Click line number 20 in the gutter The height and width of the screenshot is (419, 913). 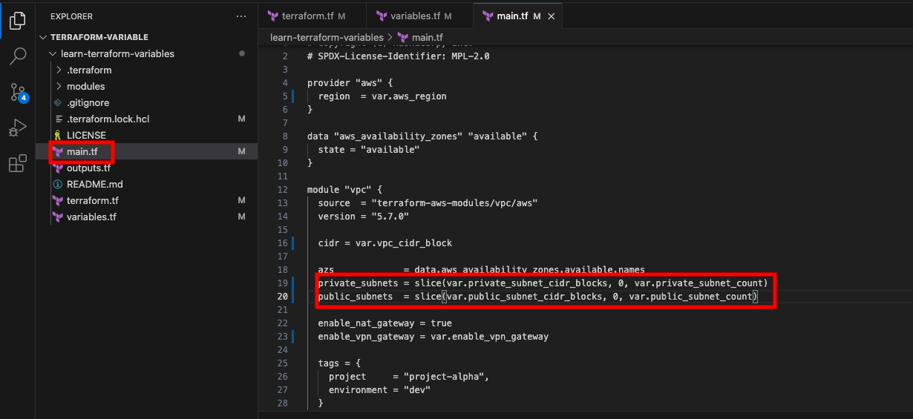click(x=282, y=297)
